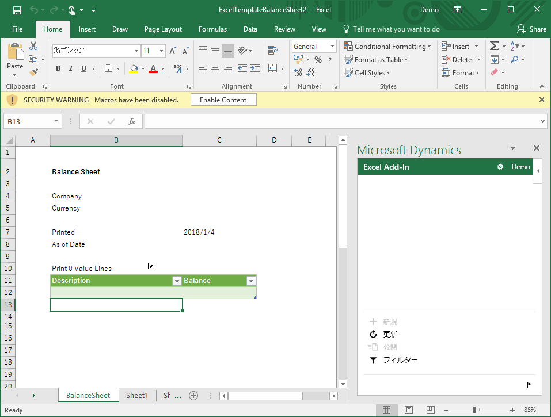Screen dimensions: 551x417
Task: Apply percent style to the cell
Action: coord(318,60)
